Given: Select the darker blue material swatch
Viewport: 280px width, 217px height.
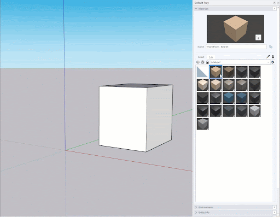Looking at the screenshot, I should 242,98.
